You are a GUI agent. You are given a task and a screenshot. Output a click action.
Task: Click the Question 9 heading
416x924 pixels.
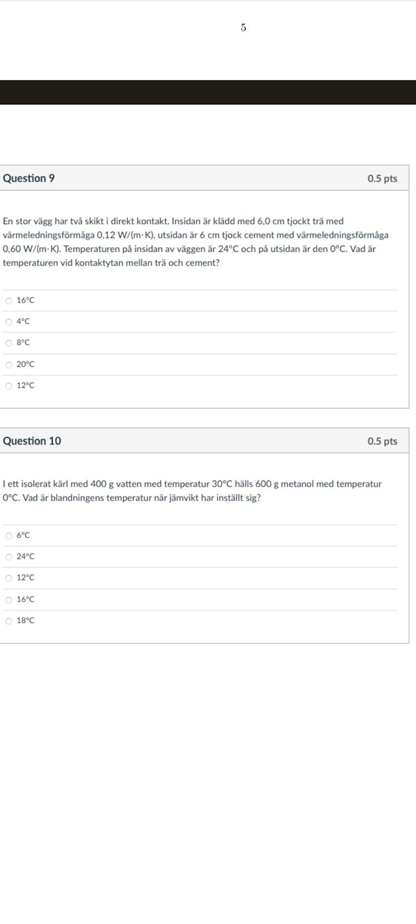click(x=29, y=178)
